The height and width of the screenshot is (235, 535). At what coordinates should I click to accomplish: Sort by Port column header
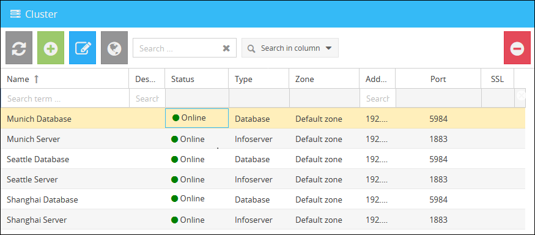point(438,79)
